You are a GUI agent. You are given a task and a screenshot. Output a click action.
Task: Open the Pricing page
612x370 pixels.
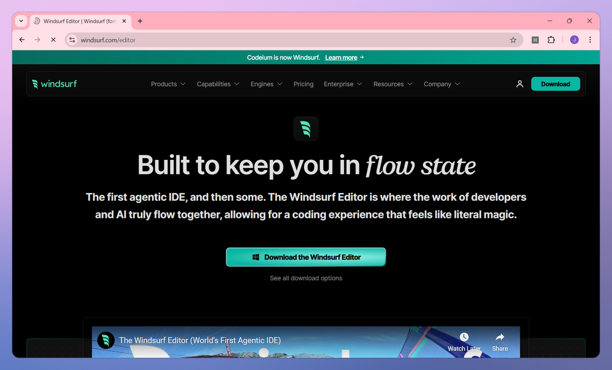[303, 84]
